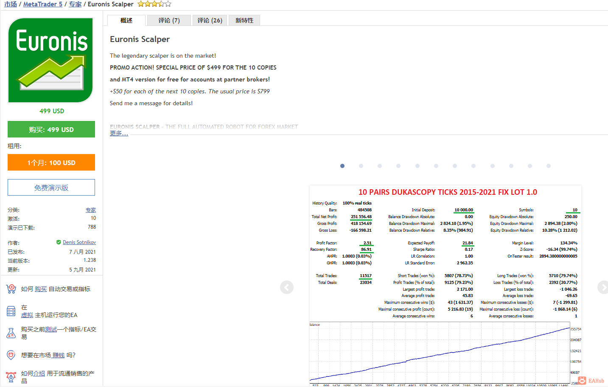Expand the description with 更多... link
608x387 pixels.
pos(119,133)
